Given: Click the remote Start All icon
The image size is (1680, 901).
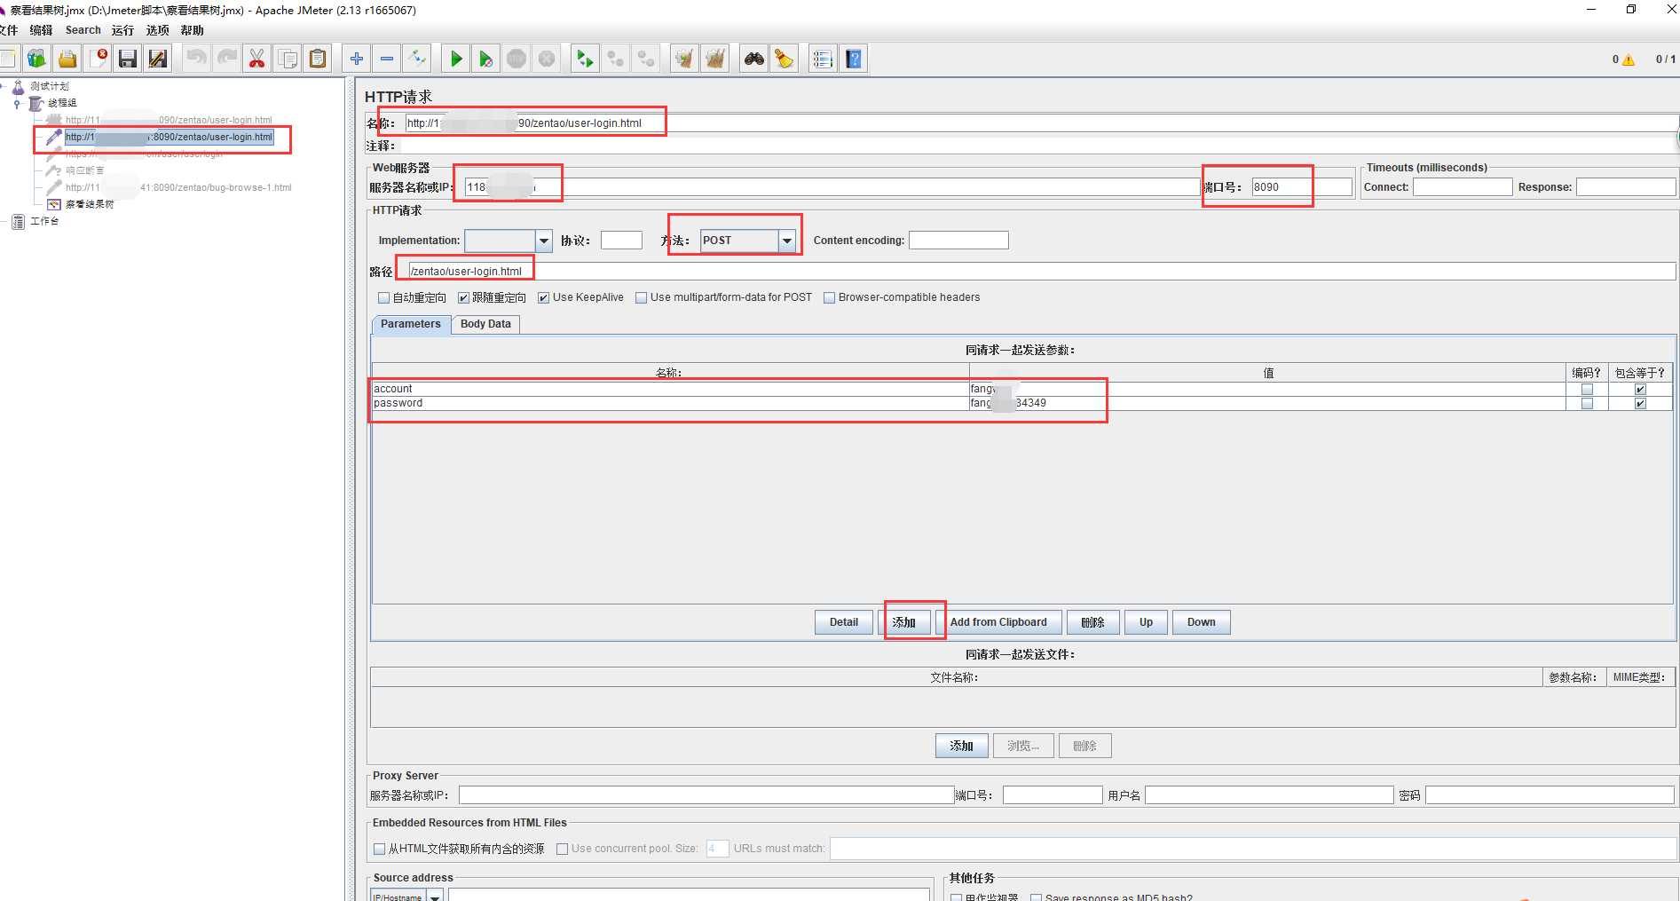Looking at the screenshot, I should tap(585, 59).
